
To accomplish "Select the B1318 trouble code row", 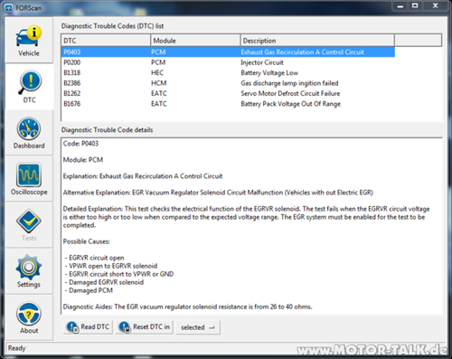I will point(228,72).
